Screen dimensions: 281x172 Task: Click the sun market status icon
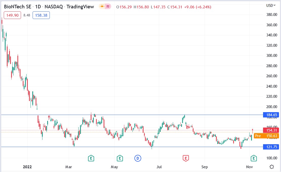[x=102, y=7]
